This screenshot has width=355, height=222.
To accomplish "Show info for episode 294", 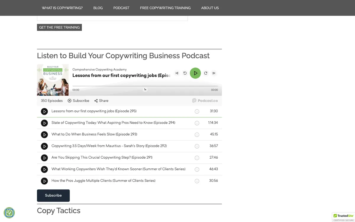I will [x=197, y=123].
